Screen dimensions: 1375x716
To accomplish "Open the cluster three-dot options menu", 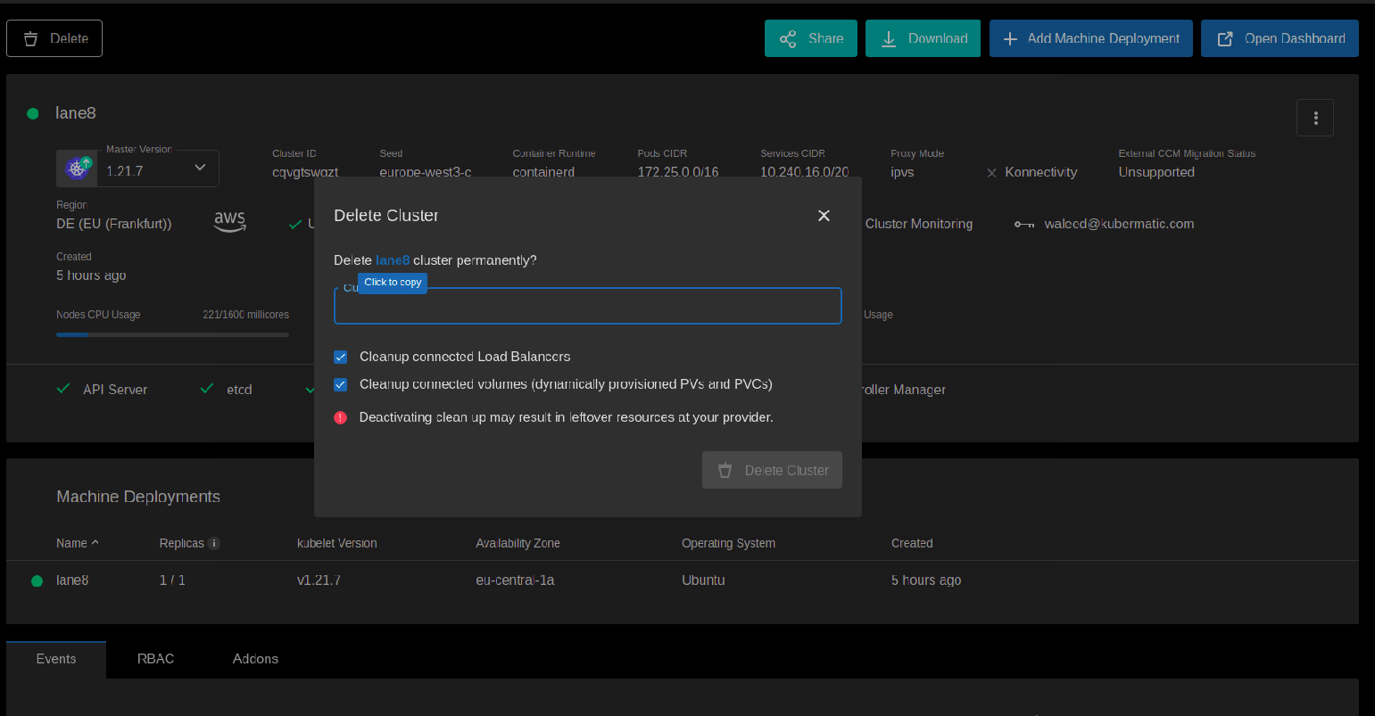I will pyautogui.click(x=1314, y=117).
